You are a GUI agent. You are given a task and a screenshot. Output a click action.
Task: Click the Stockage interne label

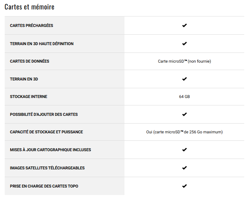click(x=29, y=97)
